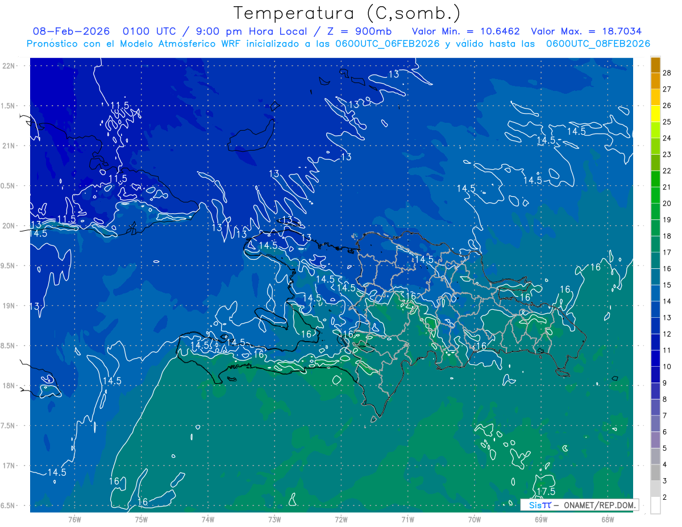Click the "18N" latitude axis label

[x=9, y=386]
